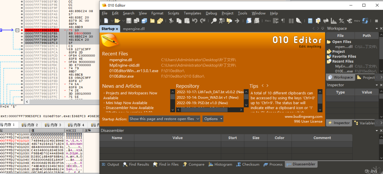Open the Calculator icon
Screen dimensions: 383x174
coord(310,21)
